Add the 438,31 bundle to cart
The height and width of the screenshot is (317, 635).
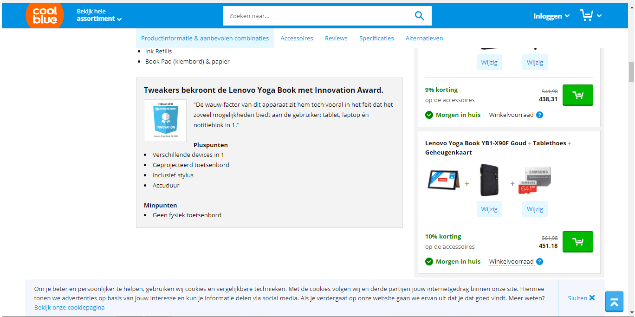578,95
